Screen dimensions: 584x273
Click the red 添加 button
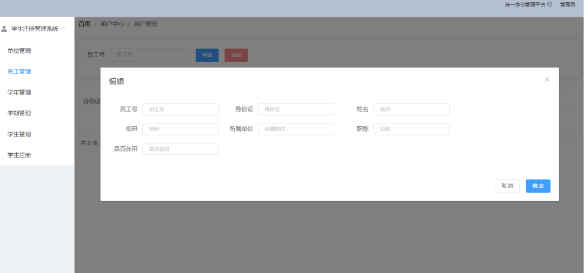click(236, 55)
